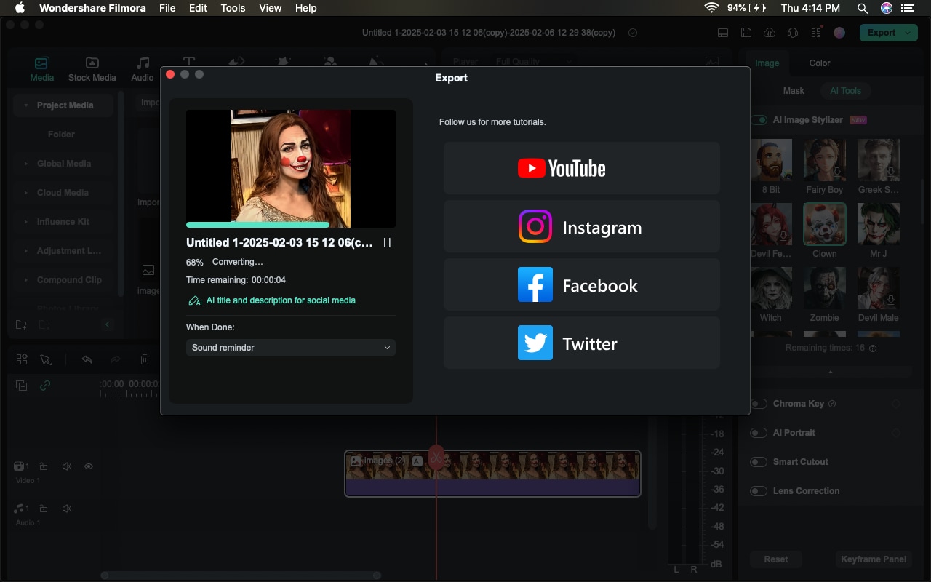Click the images clip on timeline
931x582 pixels.
(492, 474)
